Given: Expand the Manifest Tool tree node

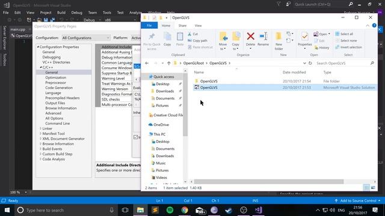Looking at the screenshot, I should [40, 133].
